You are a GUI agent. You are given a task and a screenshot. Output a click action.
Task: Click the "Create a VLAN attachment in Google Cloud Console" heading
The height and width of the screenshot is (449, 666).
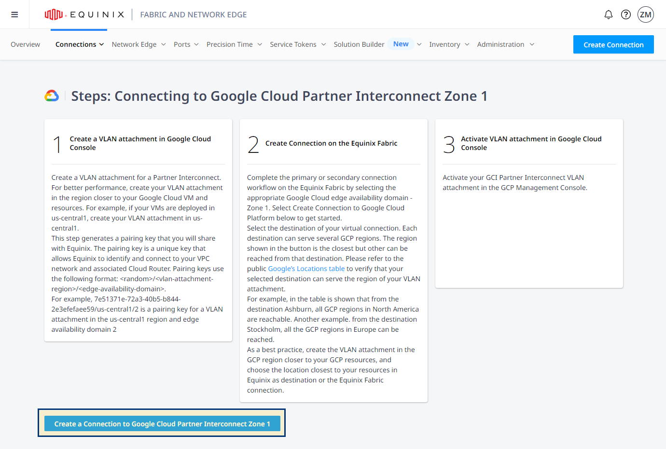pyautogui.click(x=140, y=143)
